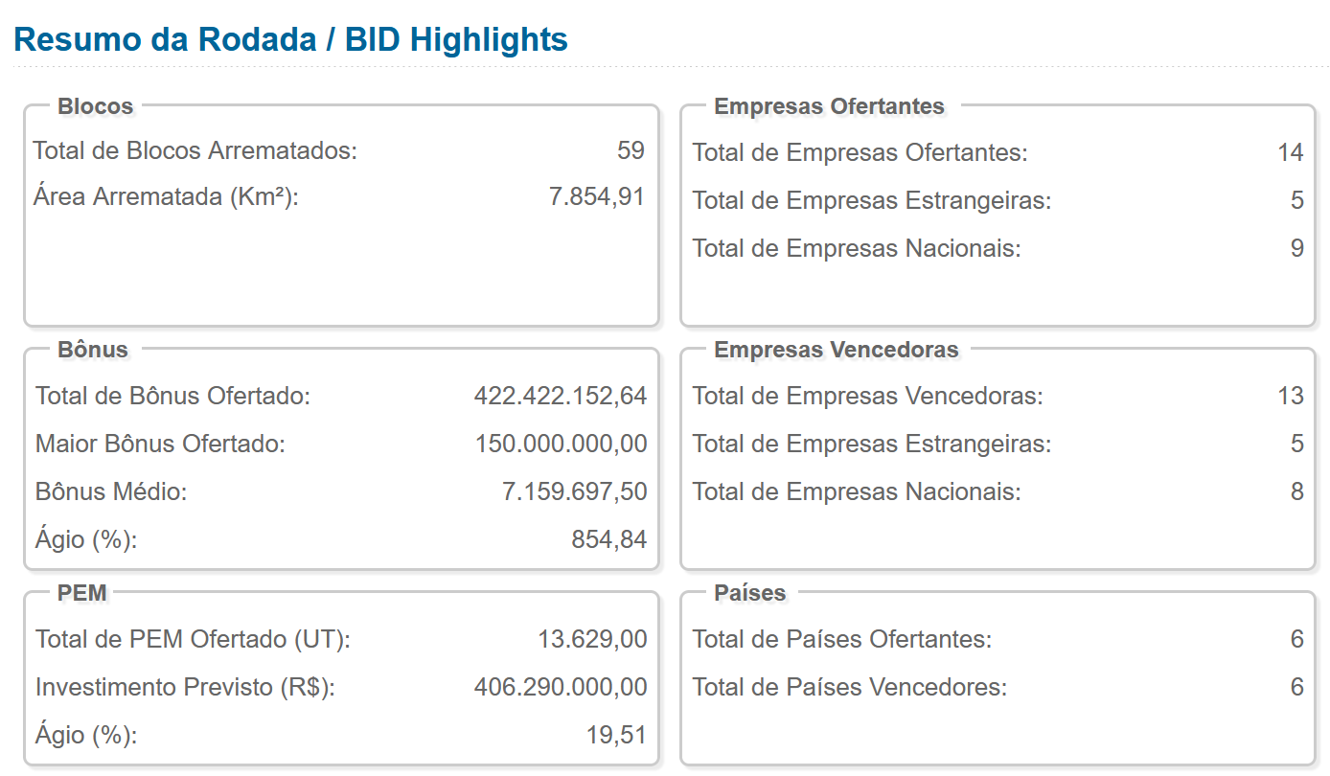Click the Países section title
Image resolution: width=1330 pixels, height=776 pixels.
[749, 593]
